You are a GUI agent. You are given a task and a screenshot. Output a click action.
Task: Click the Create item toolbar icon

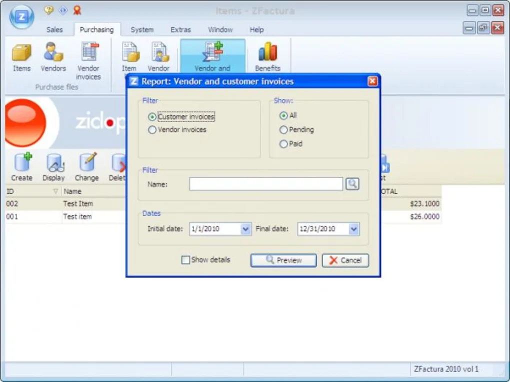click(22, 163)
